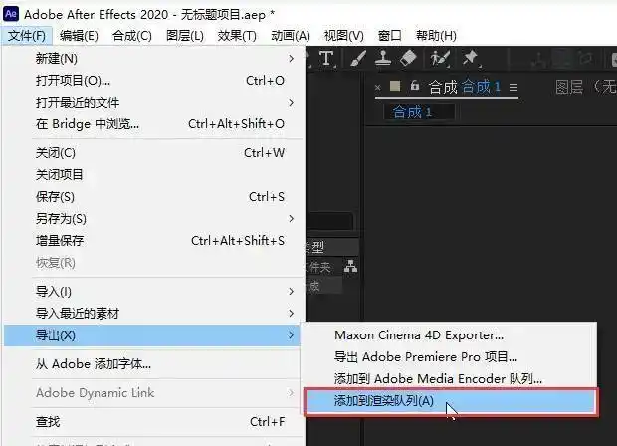Open the 合成 1 panel menu icon

click(514, 88)
